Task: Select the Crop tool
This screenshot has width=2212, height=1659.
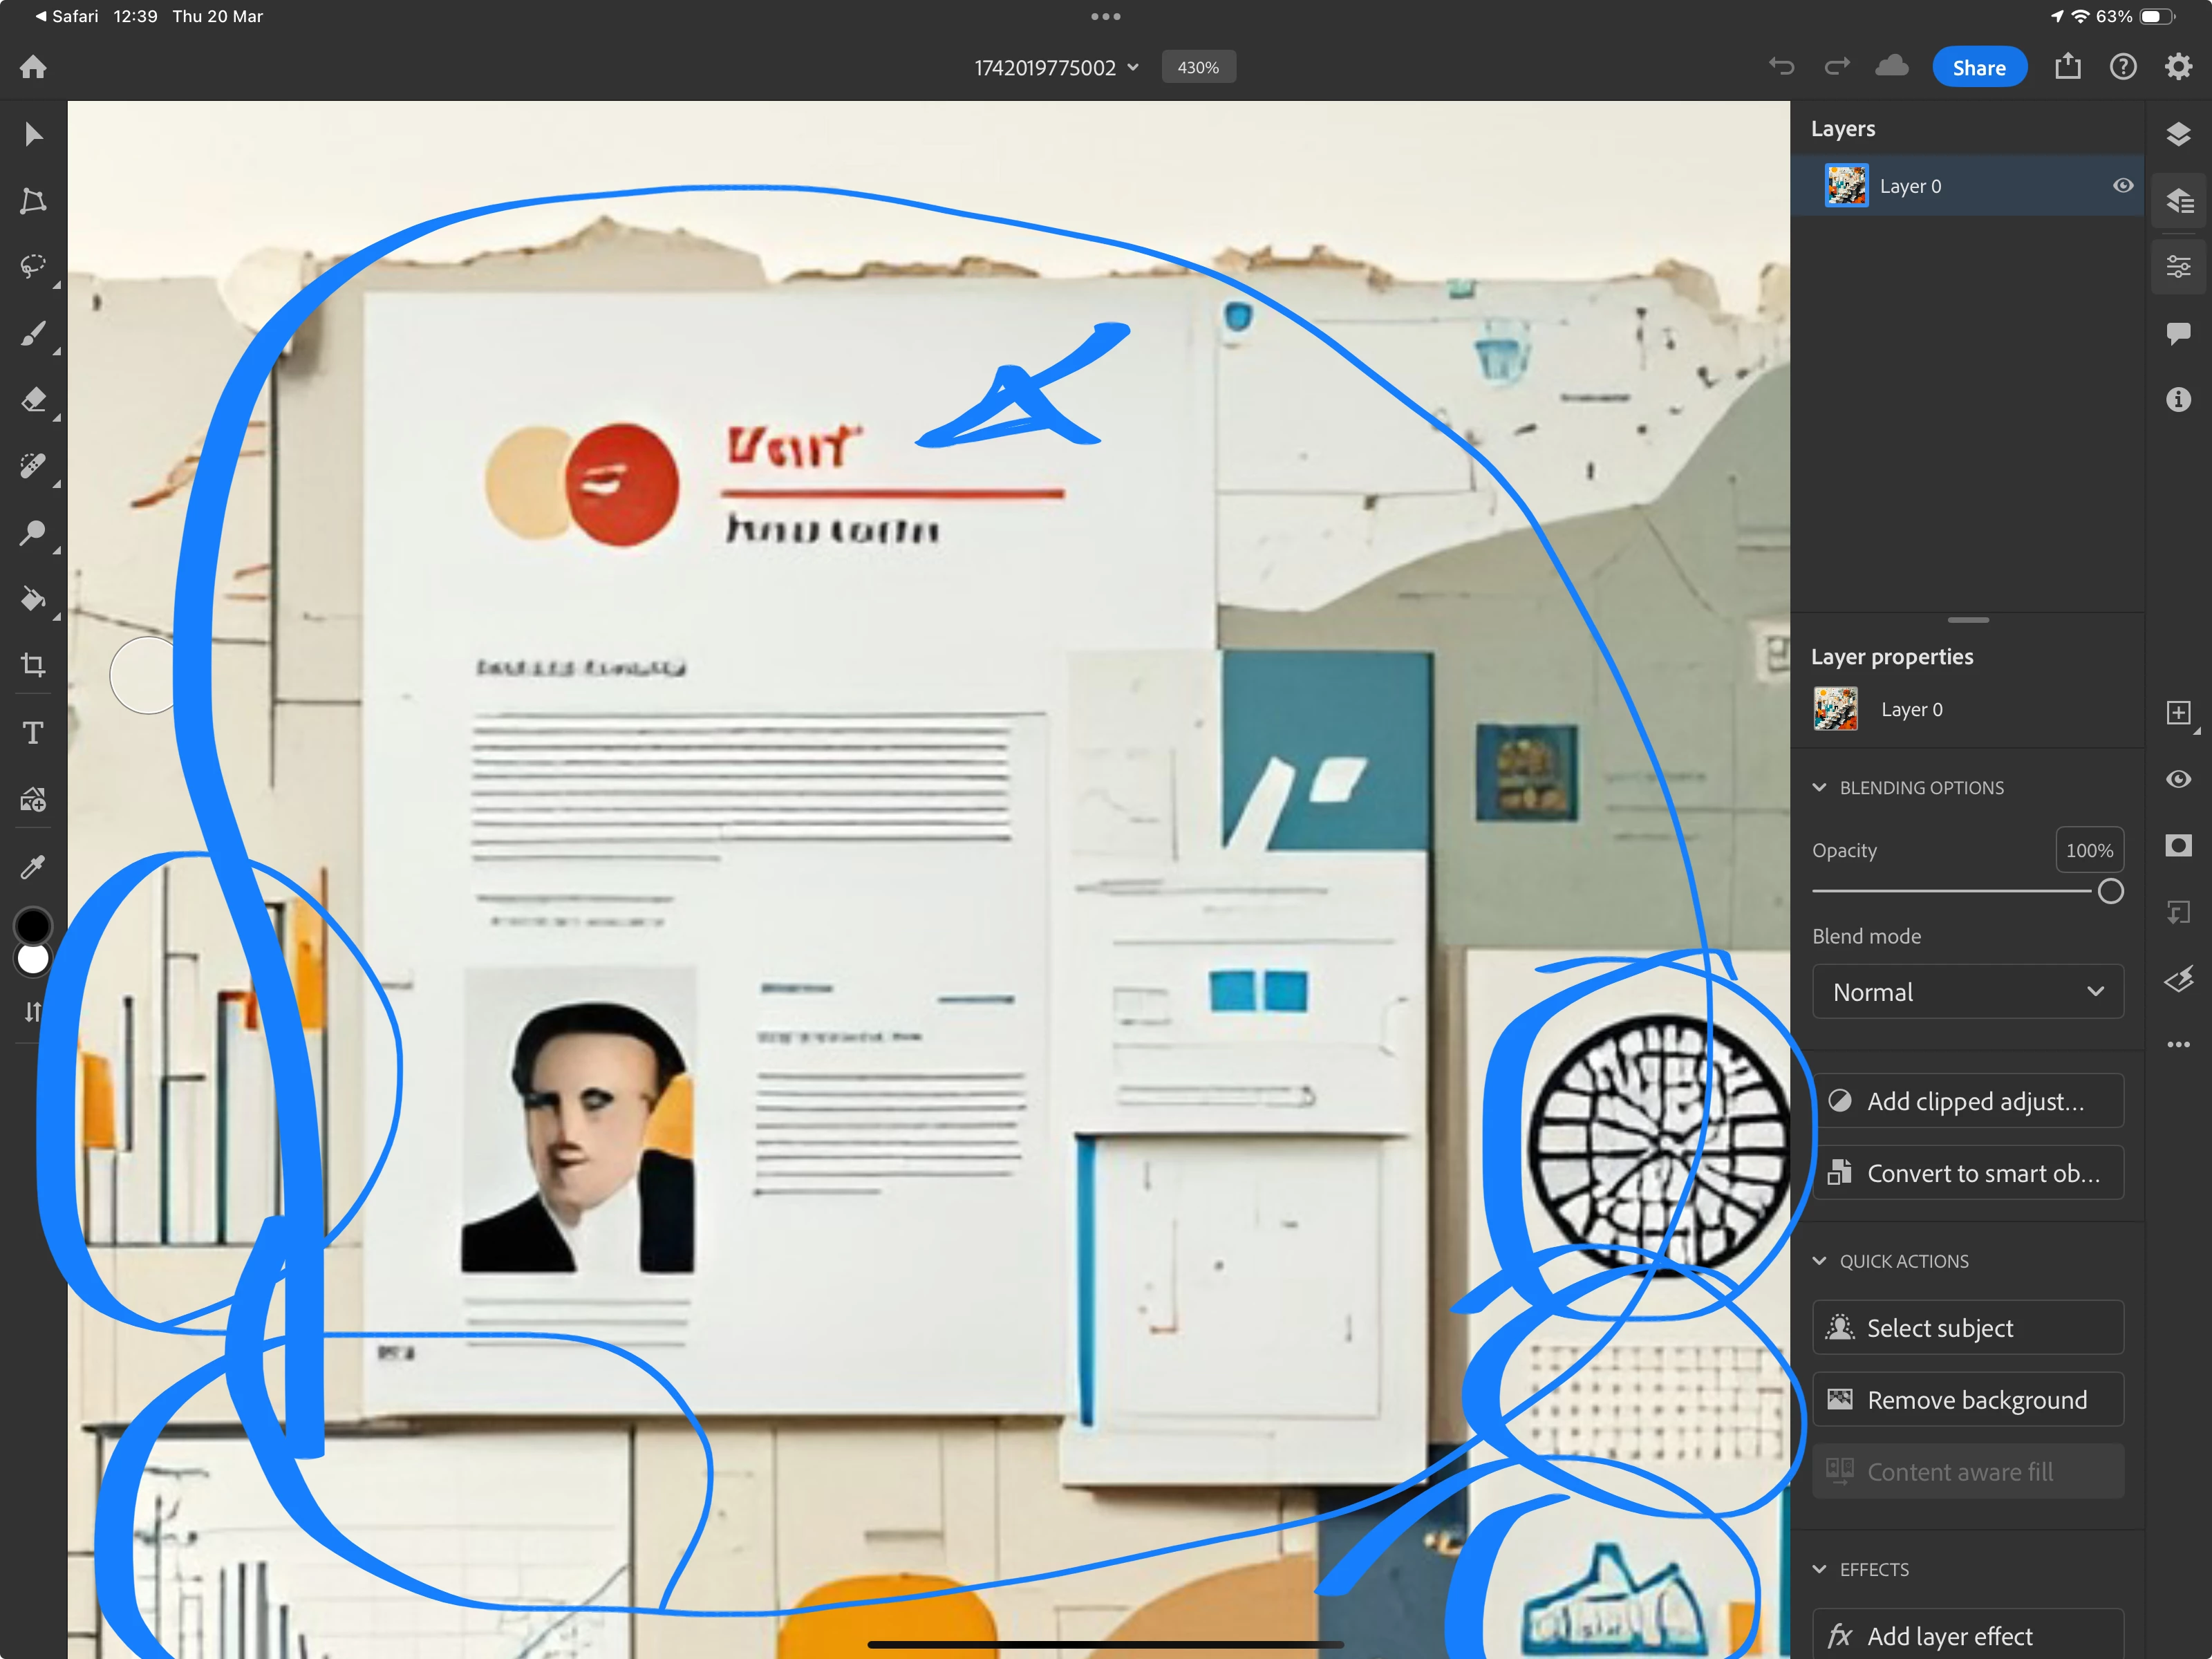Action: click(33, 665)
